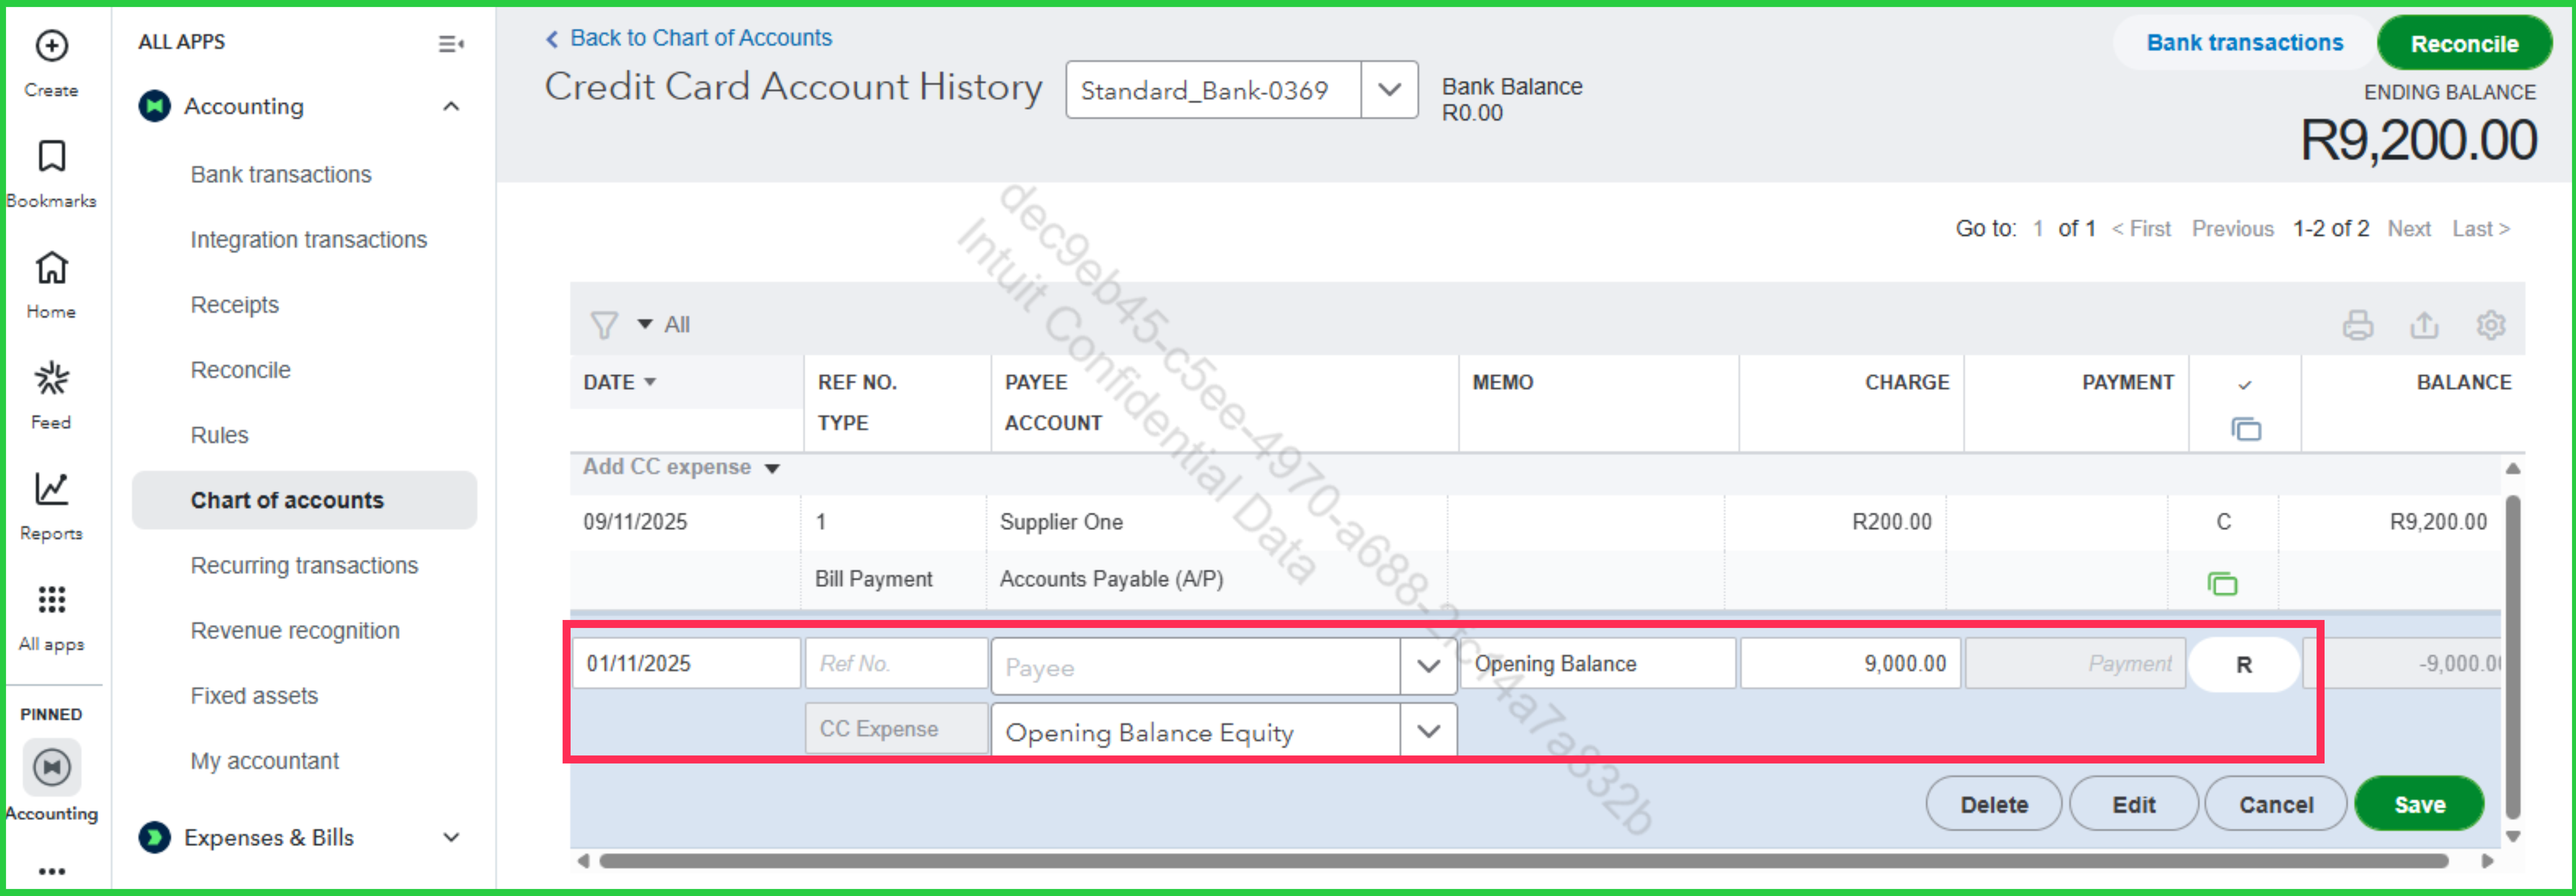Open the Reports chart icon
2576x896 pixels.
[x=51, y=489]
